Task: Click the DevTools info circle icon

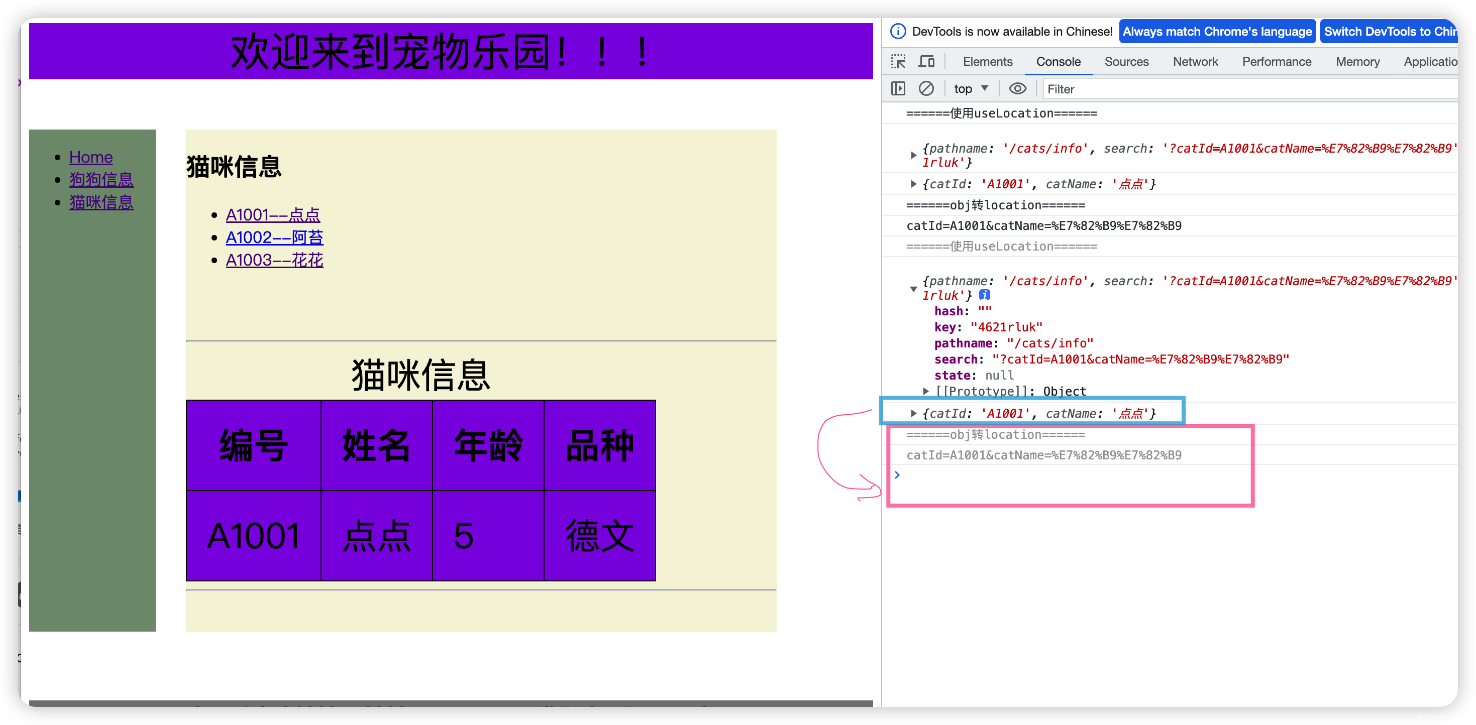Action: pyautogui.click(x=897, y=31)
